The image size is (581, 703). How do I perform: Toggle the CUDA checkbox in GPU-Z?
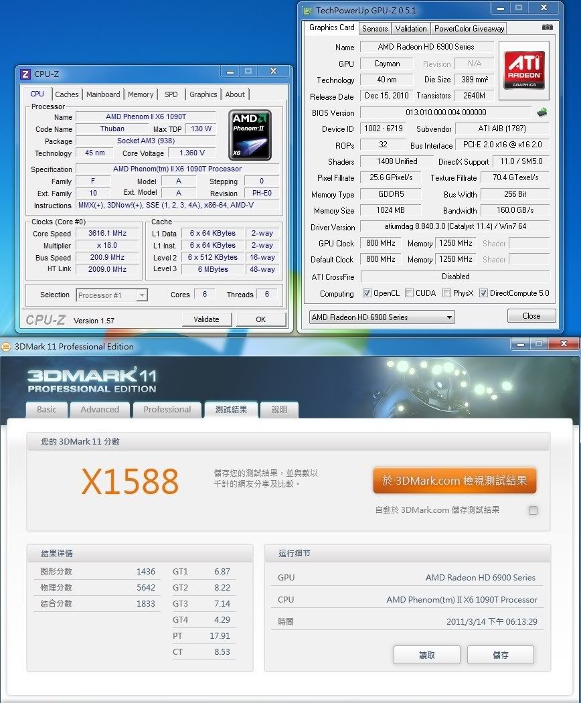point(409,293)
